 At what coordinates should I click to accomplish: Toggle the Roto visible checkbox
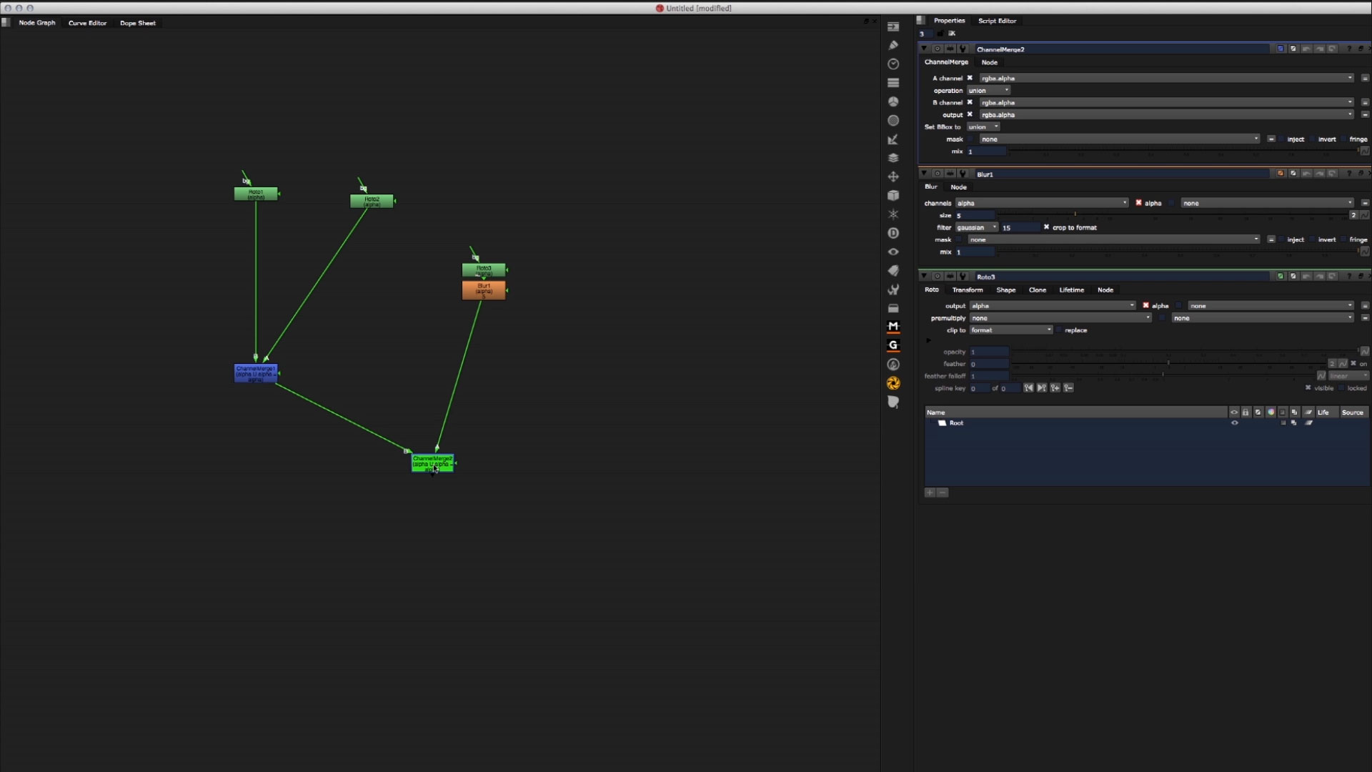(x=1308, y=388)
